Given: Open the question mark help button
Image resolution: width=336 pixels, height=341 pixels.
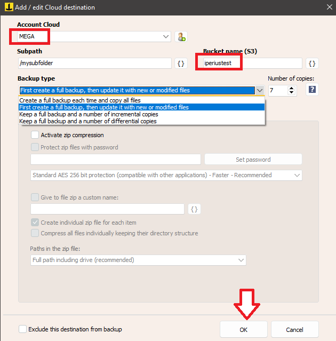Looking at the screenshot, I should 313,90.
